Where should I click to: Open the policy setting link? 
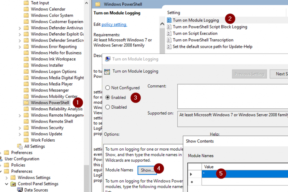tap(114, 24)
